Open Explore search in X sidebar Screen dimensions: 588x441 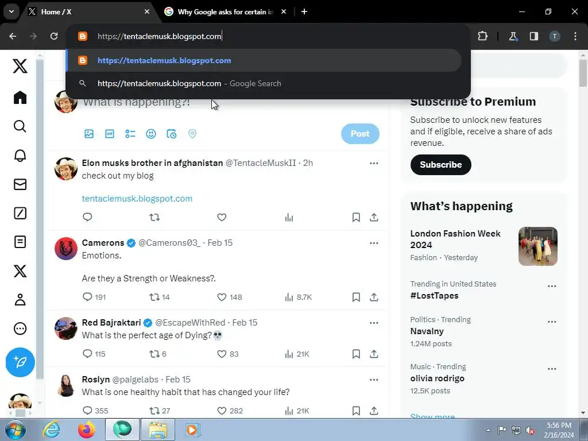(x=20, y=126)
